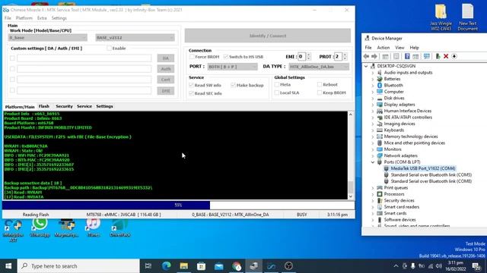Click Cert browse button
This screenshot has height=273, width=487.
(166, 80)
